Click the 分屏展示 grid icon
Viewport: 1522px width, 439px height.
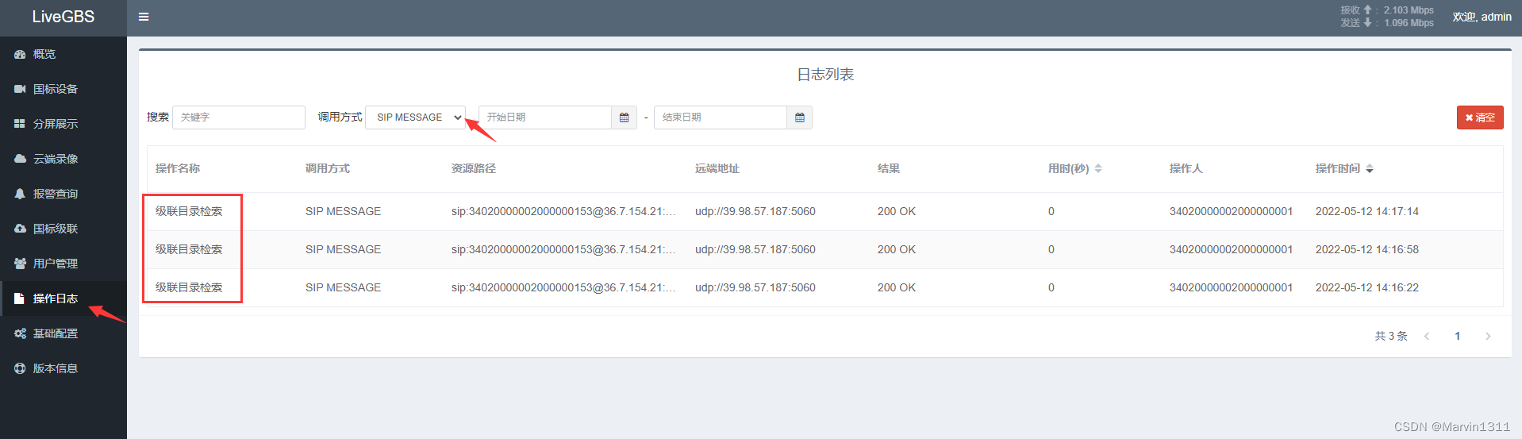point(20,124)
